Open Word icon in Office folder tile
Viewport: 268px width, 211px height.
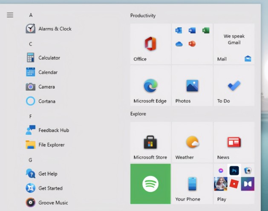click(x=192, y=31)
